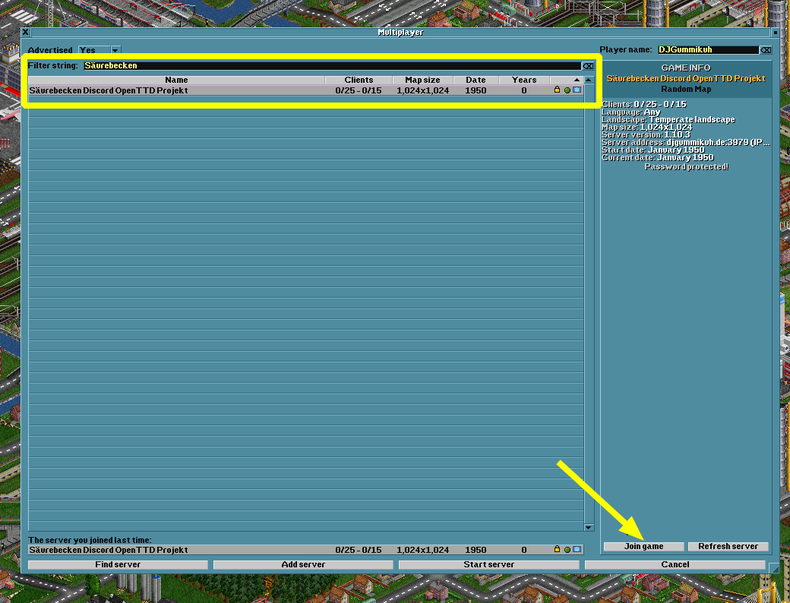Click the blue flag icon in the server list row
The image size is (790, 603).
coord(577,90)
